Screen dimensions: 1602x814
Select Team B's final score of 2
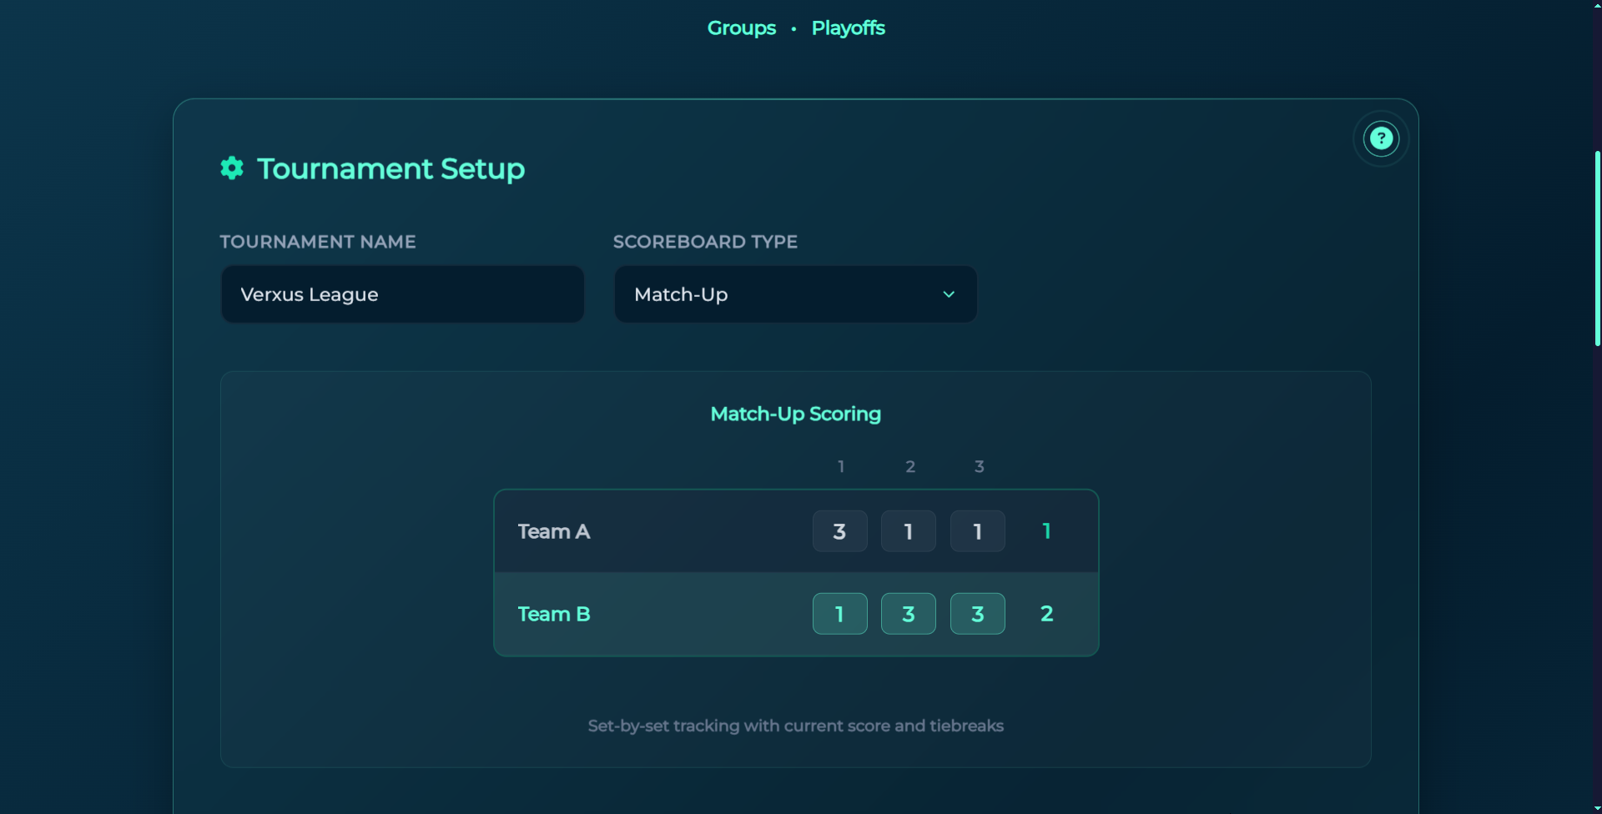[1046, 613]
